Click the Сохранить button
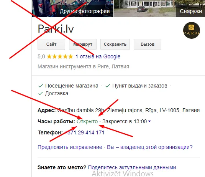Image resolution: width=205 pixels, height=177 pixels. 115,44
